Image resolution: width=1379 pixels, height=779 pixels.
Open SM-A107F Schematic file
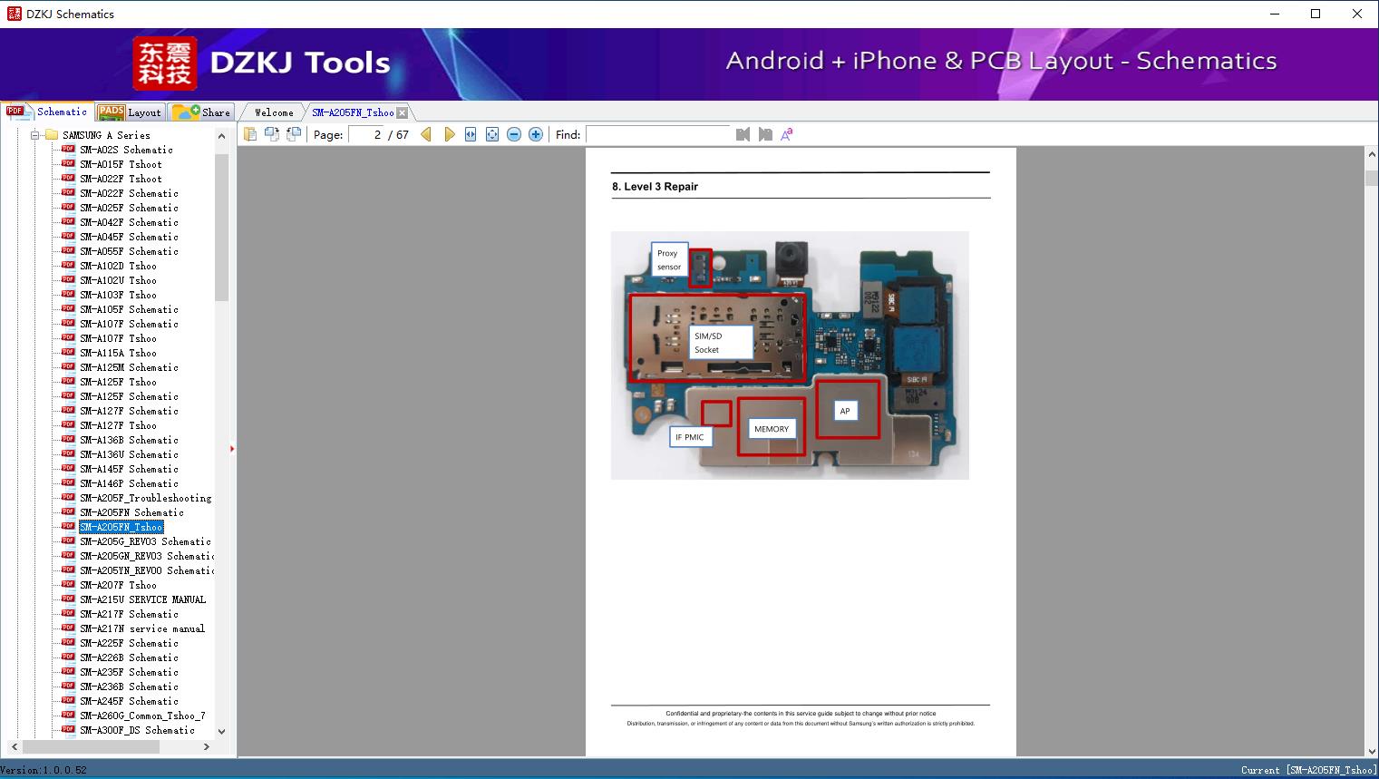coord(129,324)
